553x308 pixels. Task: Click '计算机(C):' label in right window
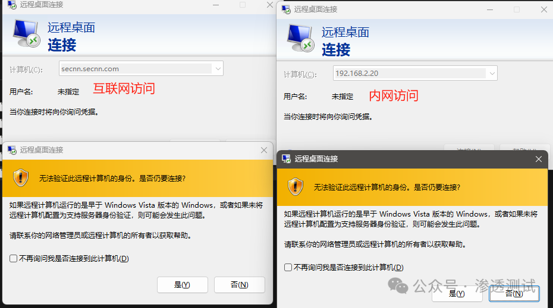pyautogui.click(x=300, y=75)
